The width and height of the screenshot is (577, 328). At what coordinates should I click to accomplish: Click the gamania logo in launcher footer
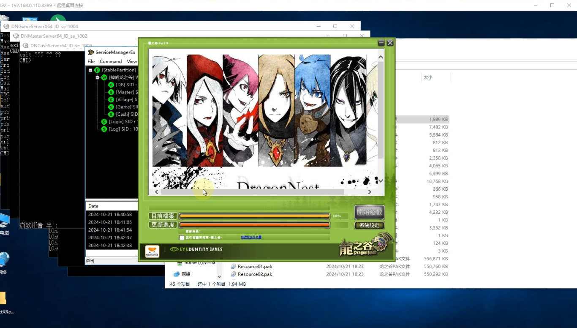152,251
